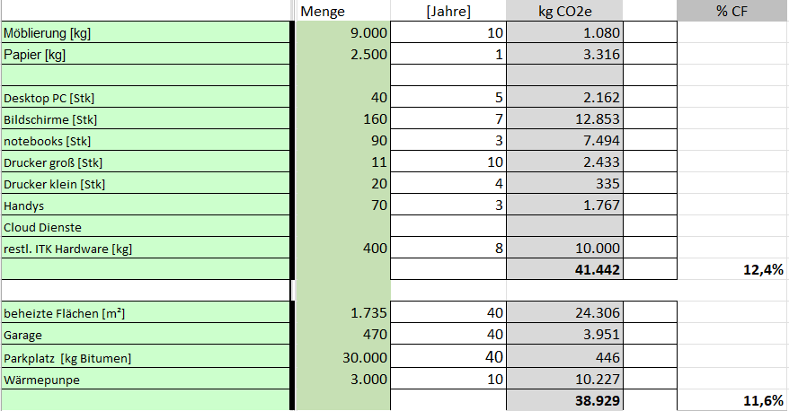Select the beheizte Flächen quantity 1.735
Image resolution: width=789 pixels, height=411 pixels.
342,312
